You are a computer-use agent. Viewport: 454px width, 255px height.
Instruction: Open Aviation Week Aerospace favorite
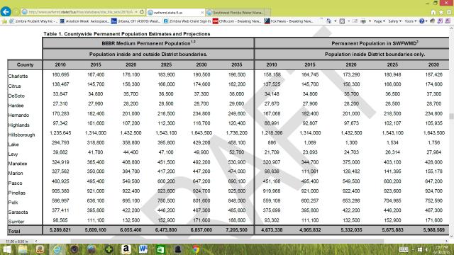[84, 21]
